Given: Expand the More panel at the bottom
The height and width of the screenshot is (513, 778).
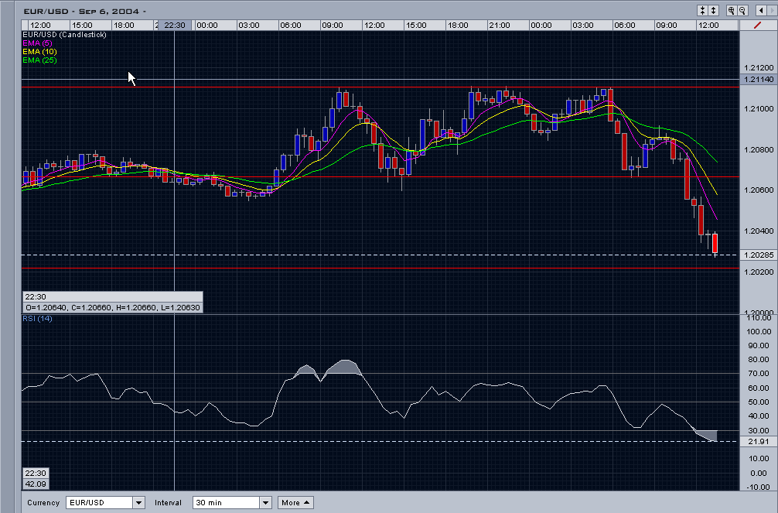Looking at the screenshot, I should 295,502.
